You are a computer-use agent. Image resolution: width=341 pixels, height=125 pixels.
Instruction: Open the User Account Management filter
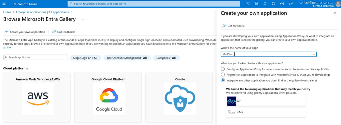[x=127, y=58]
